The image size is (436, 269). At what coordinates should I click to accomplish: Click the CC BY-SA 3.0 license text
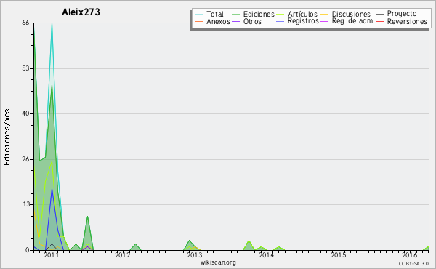(413, 263)
